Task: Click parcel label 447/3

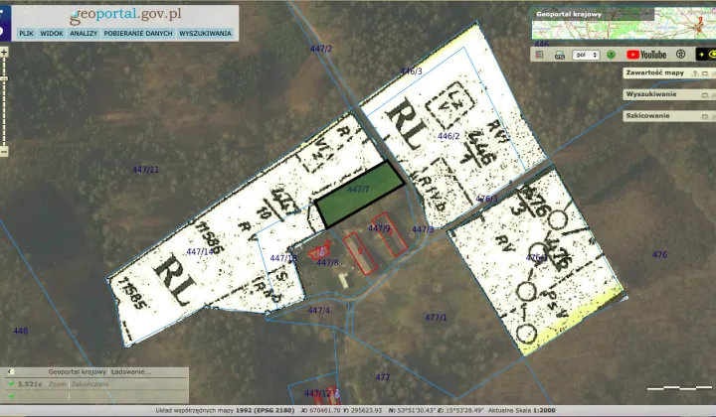Action: pos(423,229)
